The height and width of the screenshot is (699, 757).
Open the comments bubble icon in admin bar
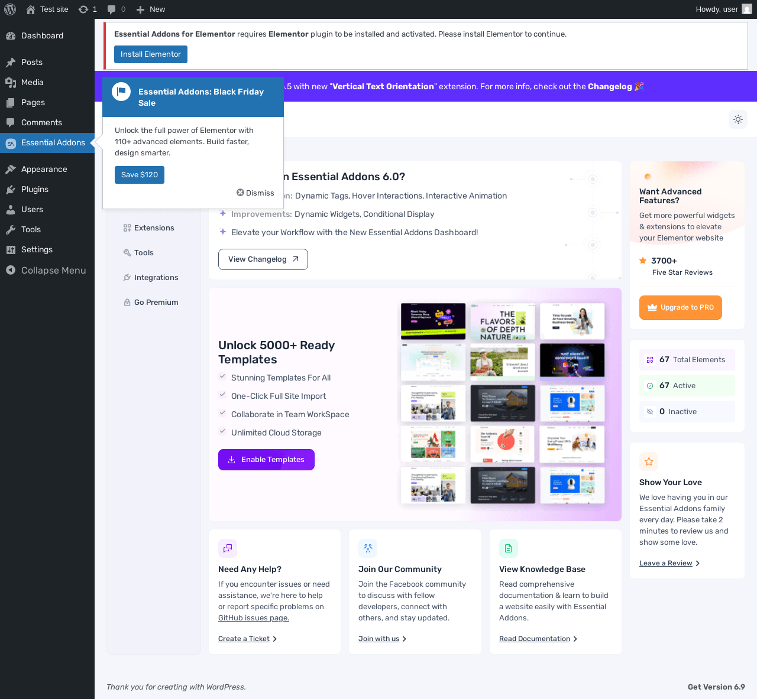click(111, 9)
